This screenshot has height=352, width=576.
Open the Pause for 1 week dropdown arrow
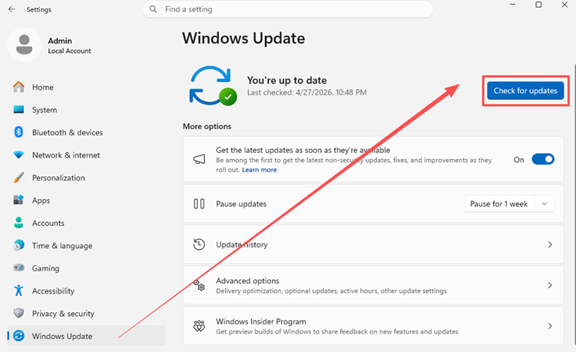click(x=545, y=204)
